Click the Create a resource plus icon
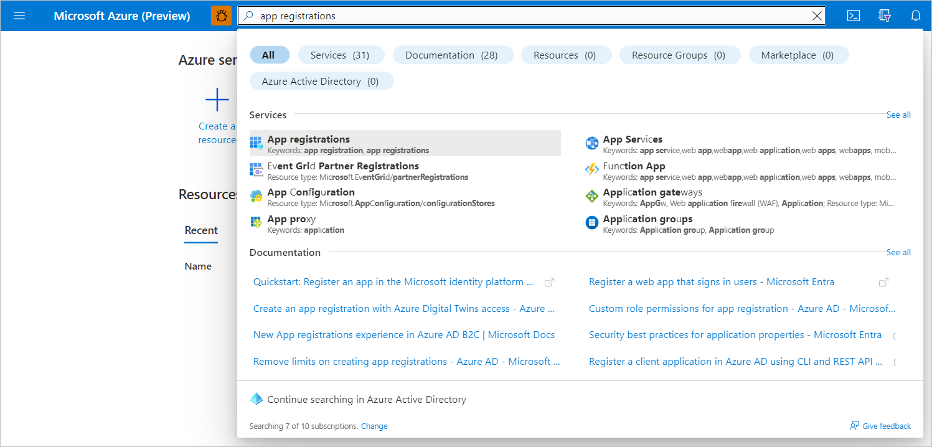The width and height of the screenshot is (932, 447). tap(217, 100)
